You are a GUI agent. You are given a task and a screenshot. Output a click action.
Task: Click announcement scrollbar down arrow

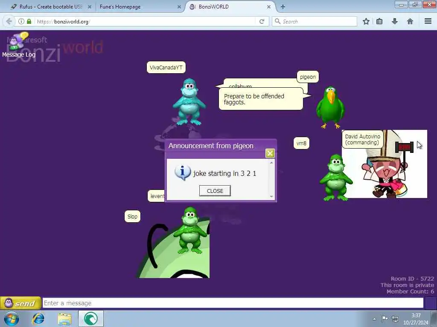(271, 197)
